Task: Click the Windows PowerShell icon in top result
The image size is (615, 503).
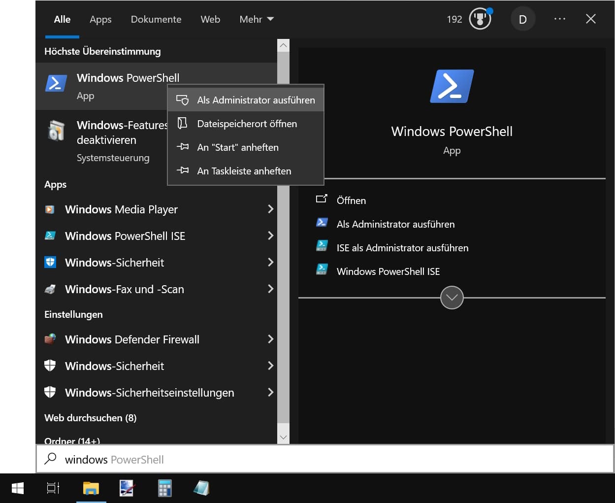Action: coord(56,83)
